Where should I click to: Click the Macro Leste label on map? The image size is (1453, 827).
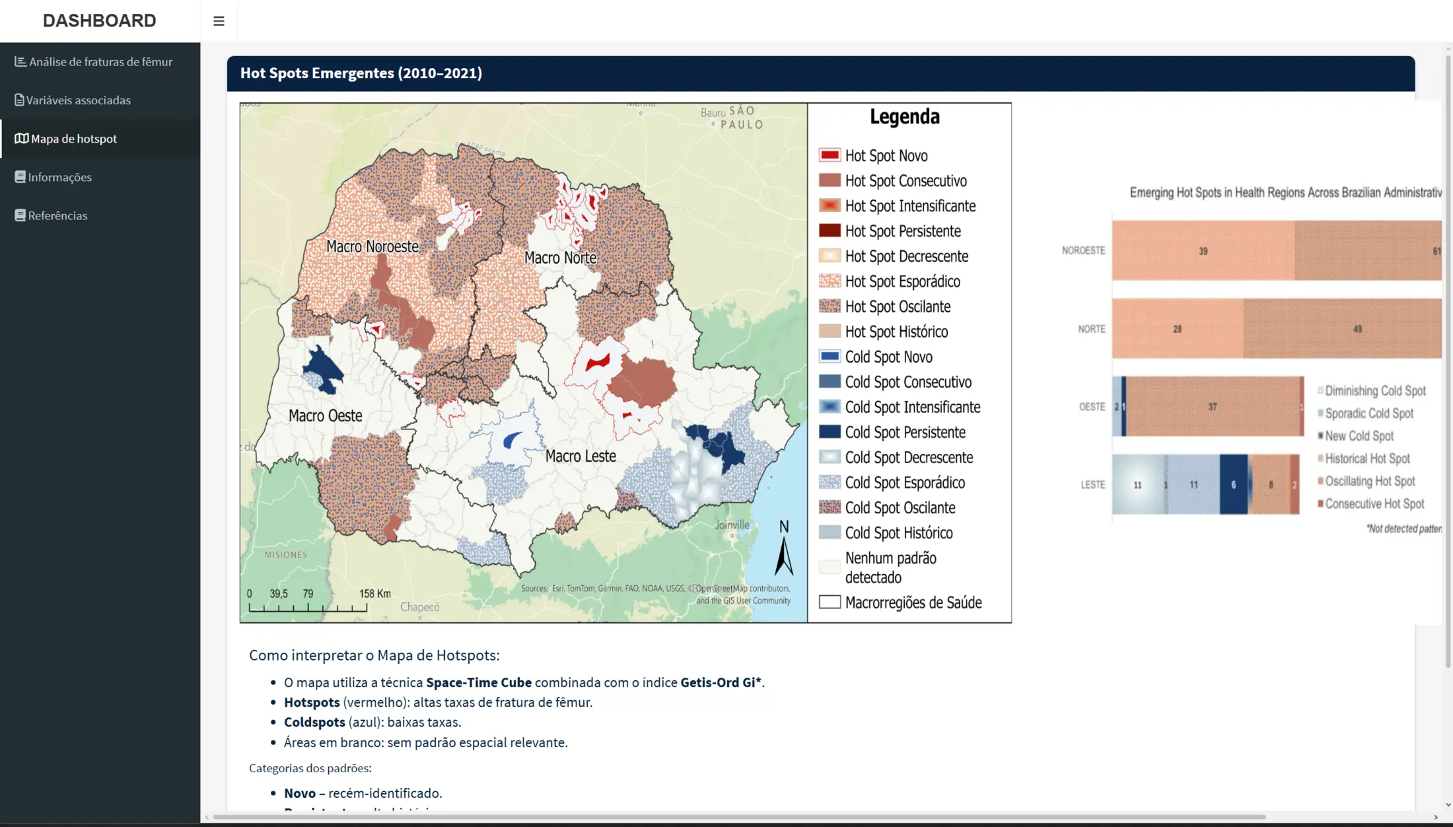[x=581, y=456]
